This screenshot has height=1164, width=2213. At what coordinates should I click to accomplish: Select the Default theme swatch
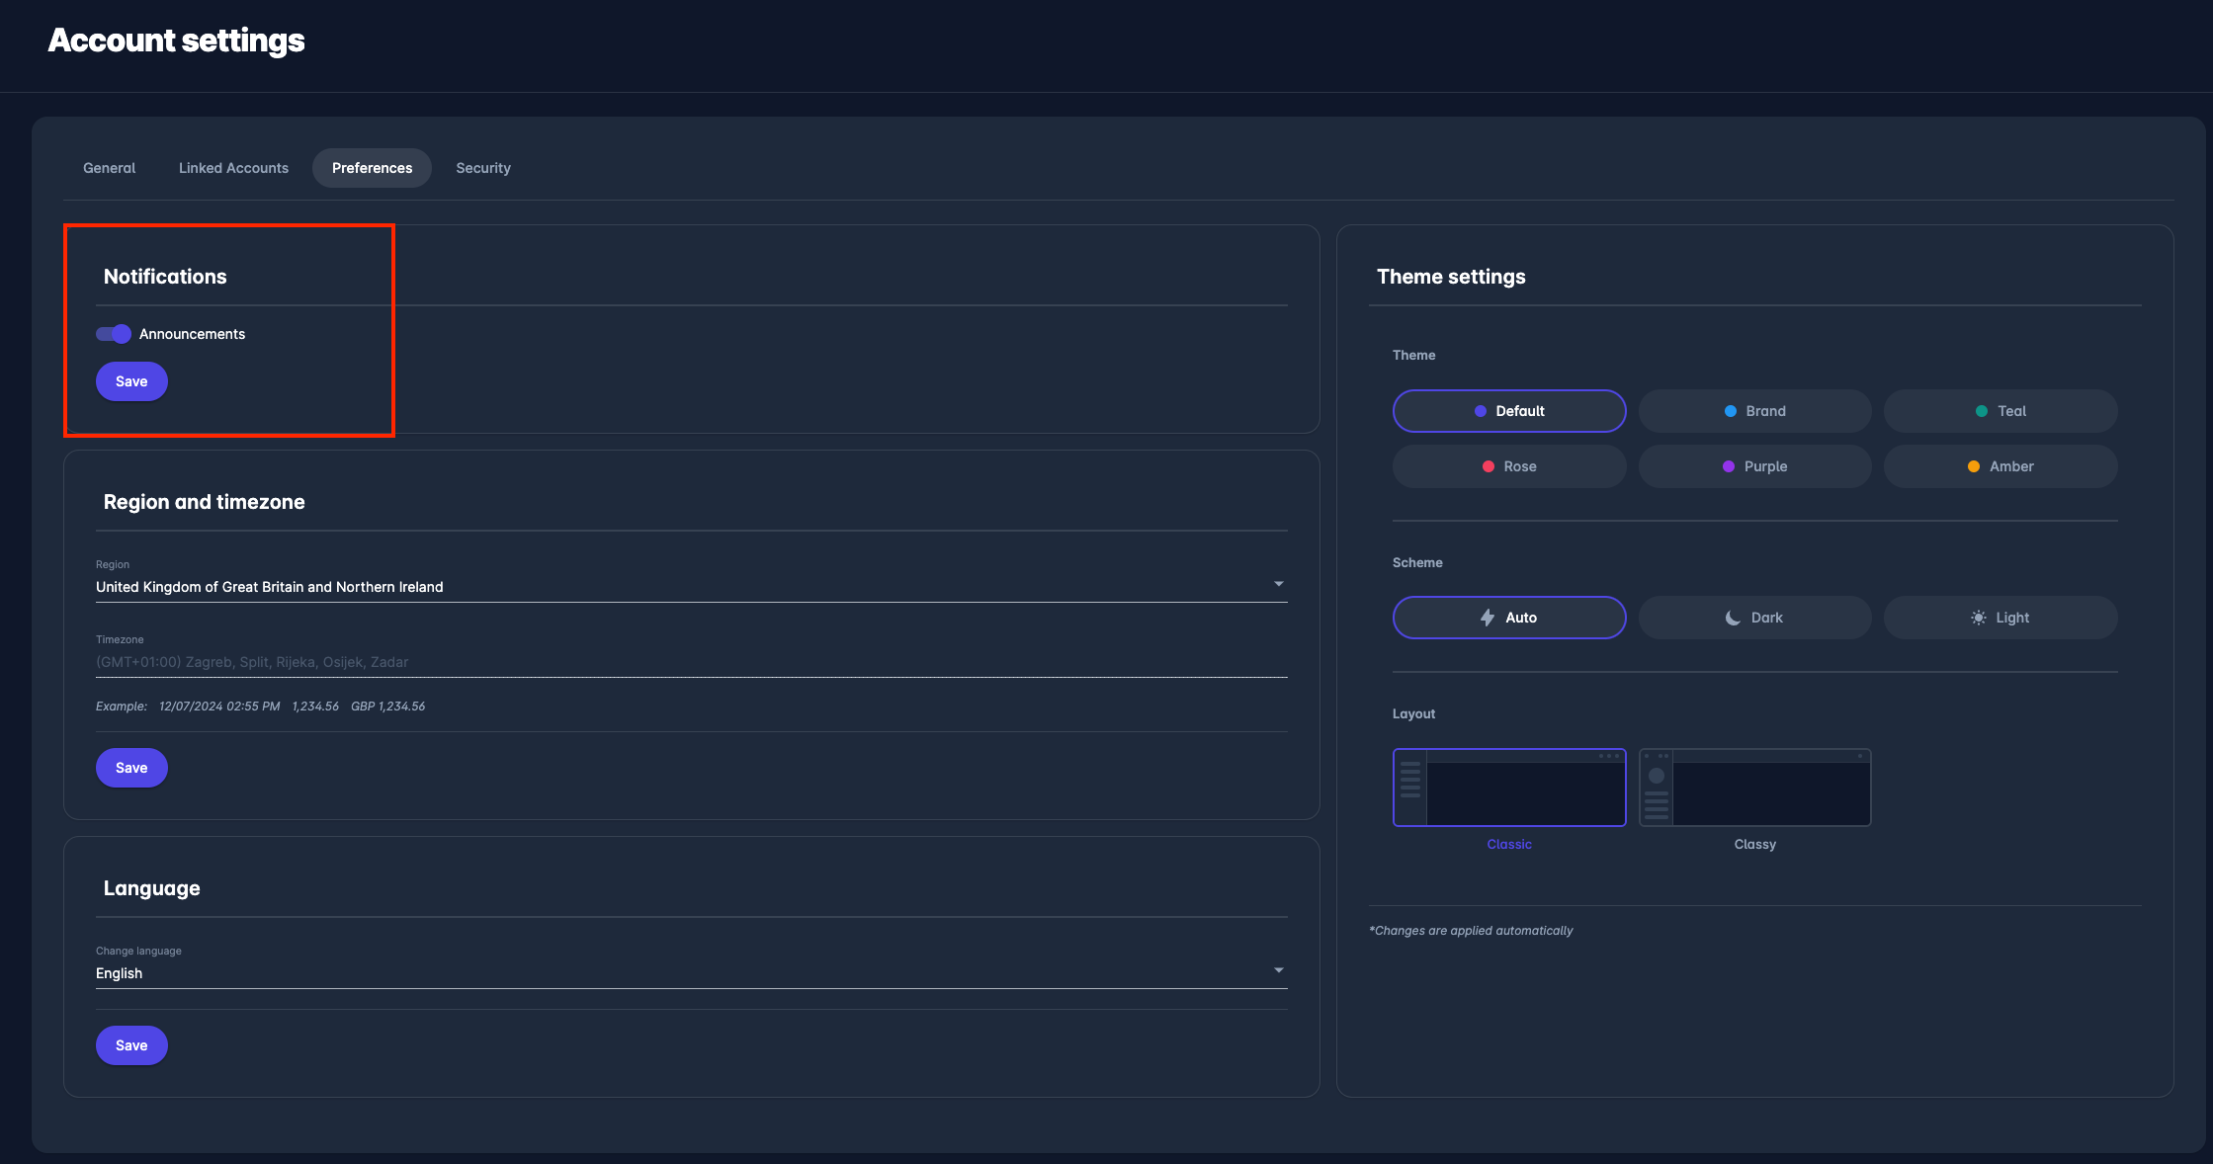click(1509, 410)
